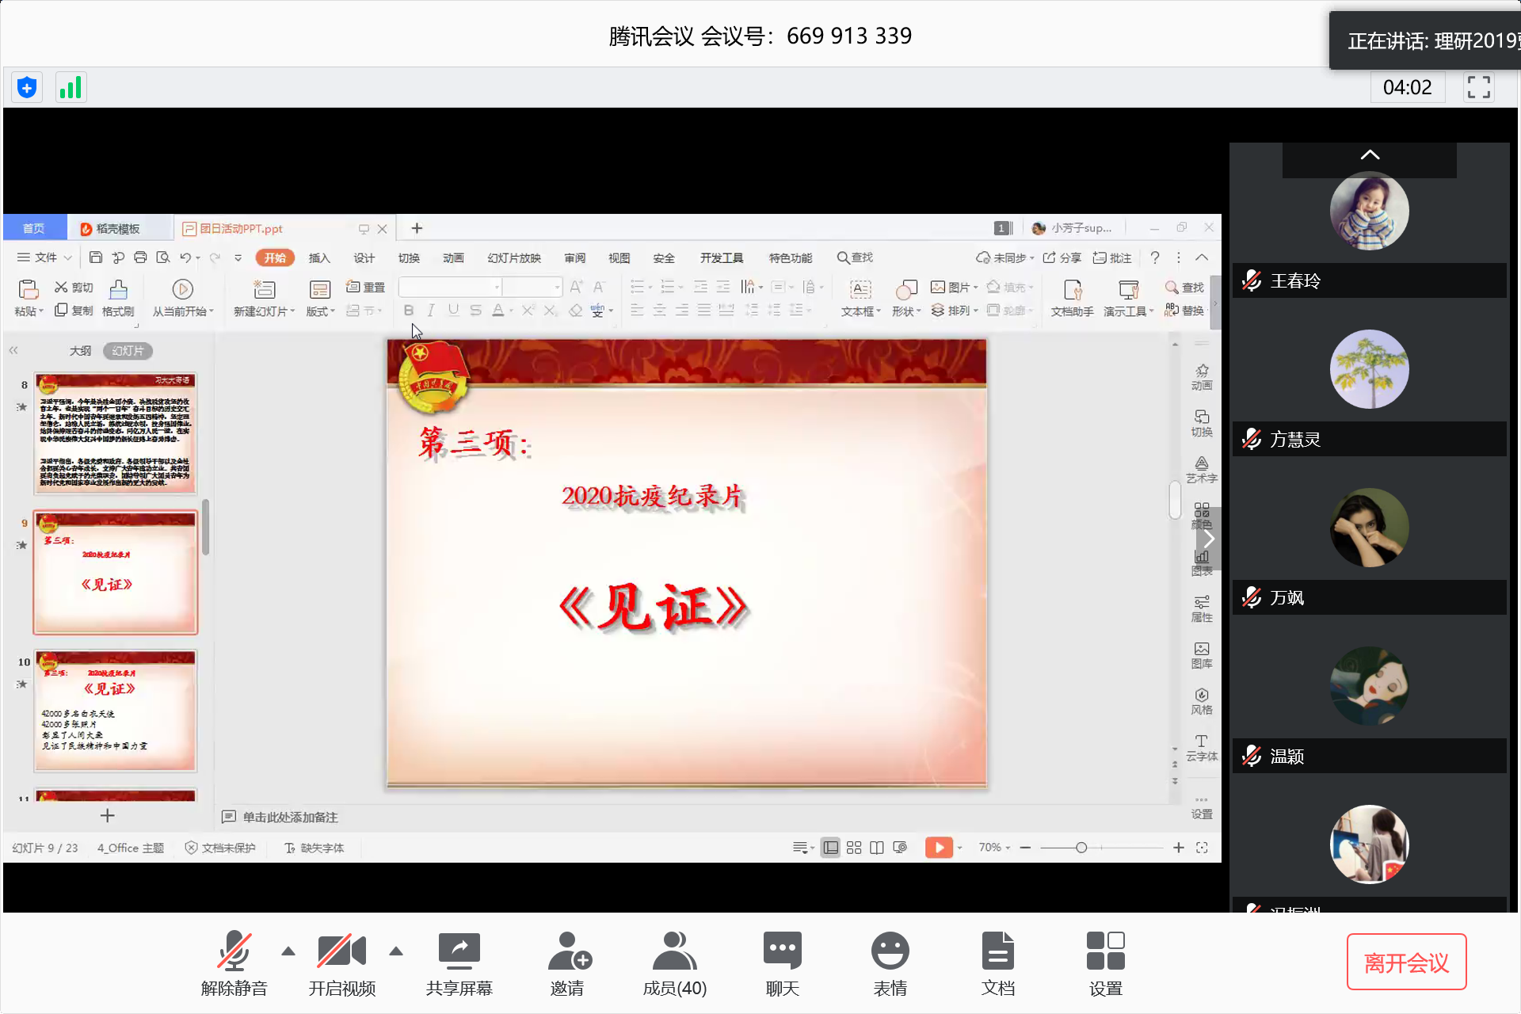The image size is (1521, 1014).
Task: Open 文档助手 tool
Action: (1072, 298)
